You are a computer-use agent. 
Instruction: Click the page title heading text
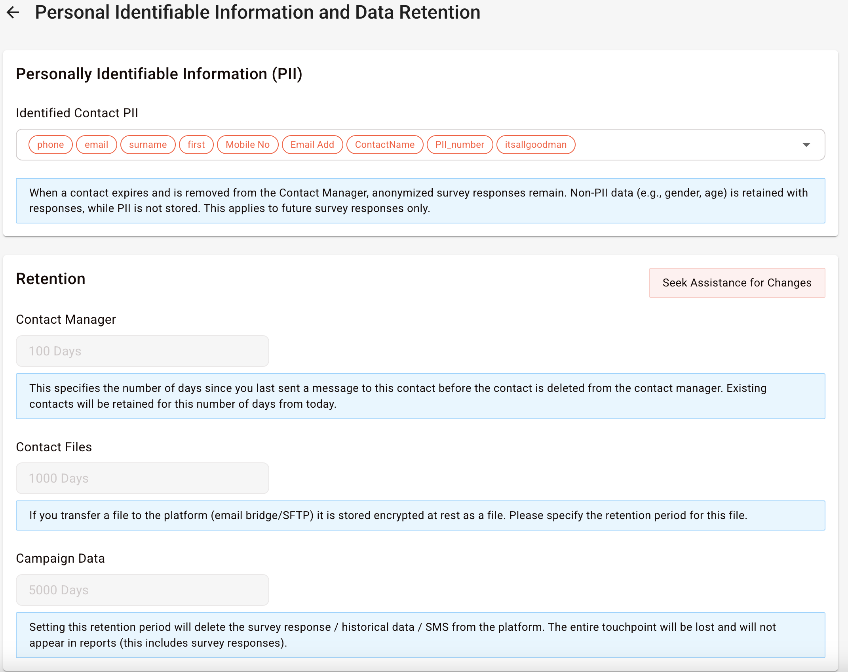(257, 13)
